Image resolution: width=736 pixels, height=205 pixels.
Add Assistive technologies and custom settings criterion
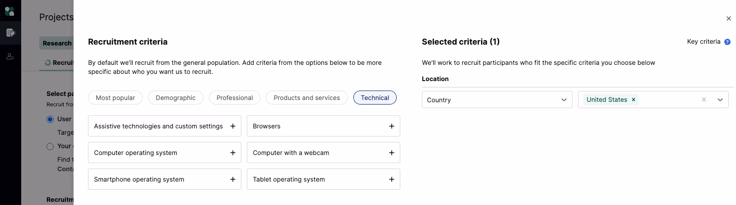(233, 126)
